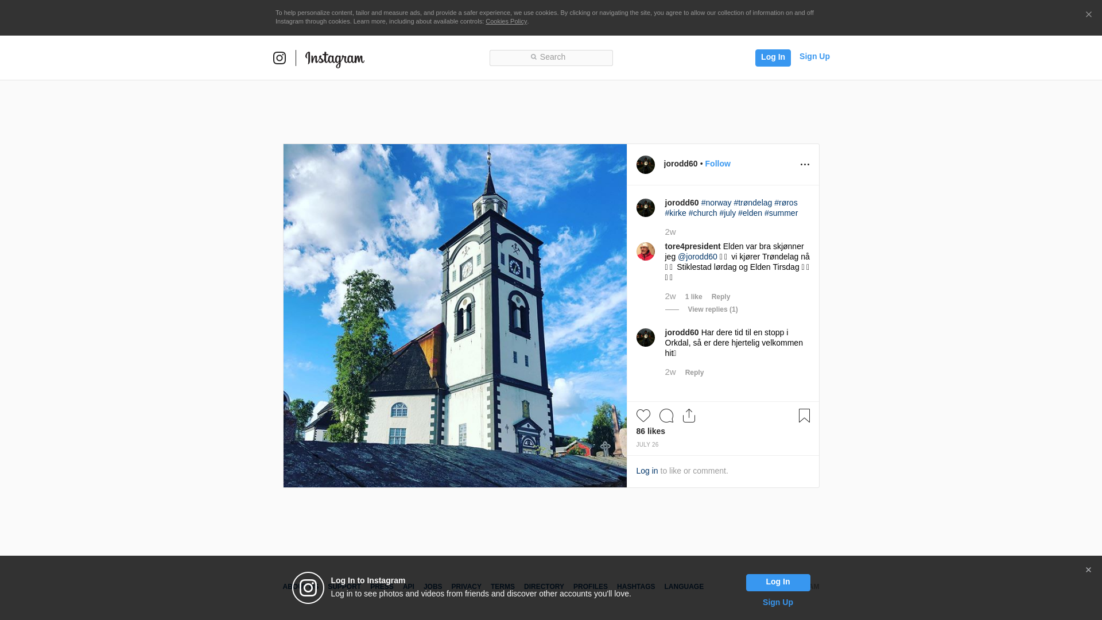This screenshot has width=1102, height=620.
Task: Click the Instagram camera logo icon
Action: click(x=280, y=58)
